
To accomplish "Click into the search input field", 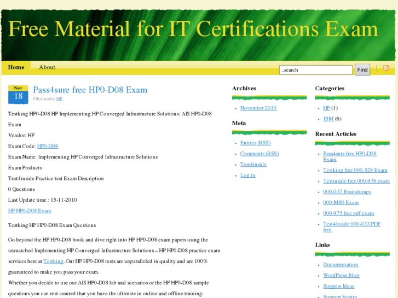I will click(x=316, y=70).
